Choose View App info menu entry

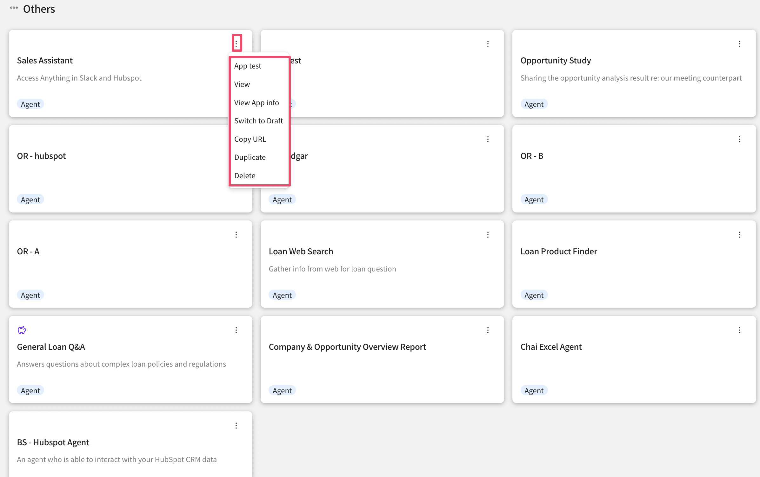click(x=257, y=103)
